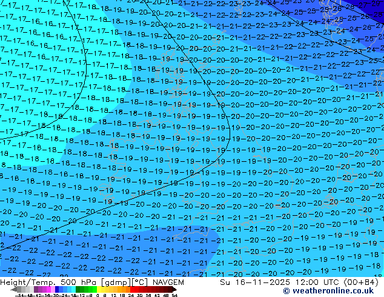Click the '12:00 UTC' time label
Viewport: 384px width, 297px height.
tap(319, 282)
